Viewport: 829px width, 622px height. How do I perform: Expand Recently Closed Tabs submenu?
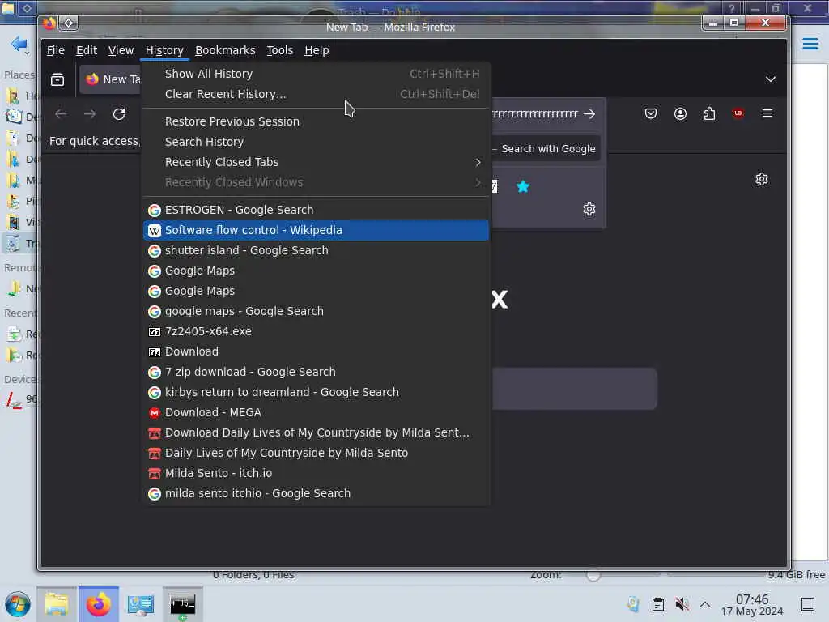tap(317, 162)
